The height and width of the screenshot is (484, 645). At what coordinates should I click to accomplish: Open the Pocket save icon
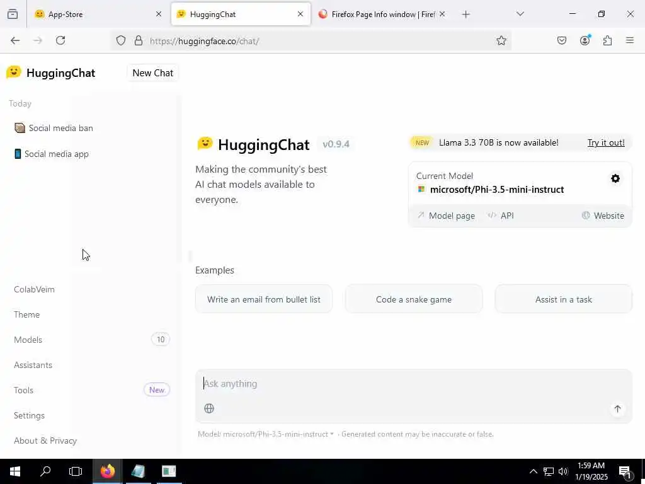562,40
